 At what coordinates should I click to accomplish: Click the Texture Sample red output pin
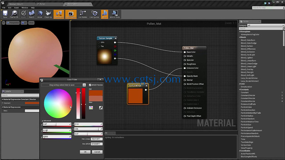115,47
